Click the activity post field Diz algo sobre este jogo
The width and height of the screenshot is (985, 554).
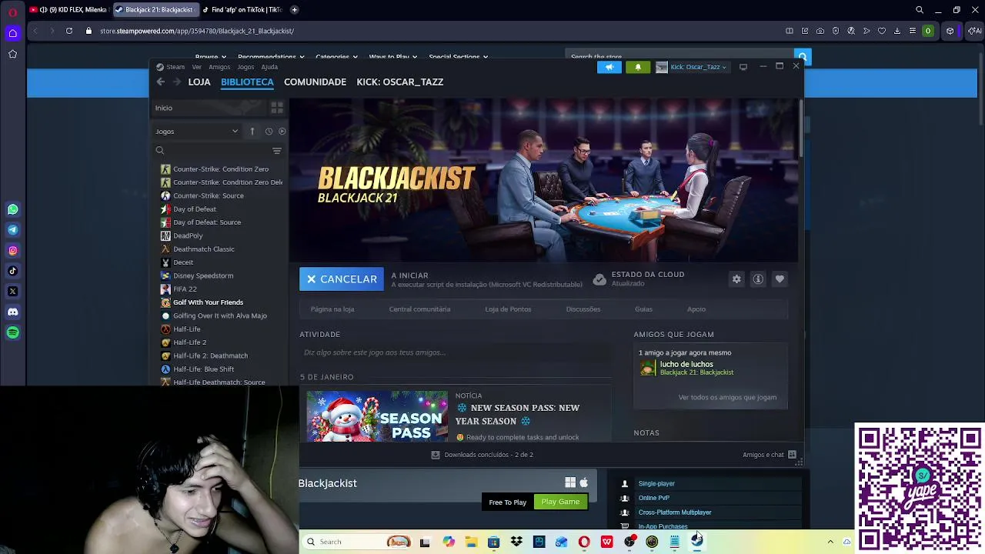(x=457, y=352)
